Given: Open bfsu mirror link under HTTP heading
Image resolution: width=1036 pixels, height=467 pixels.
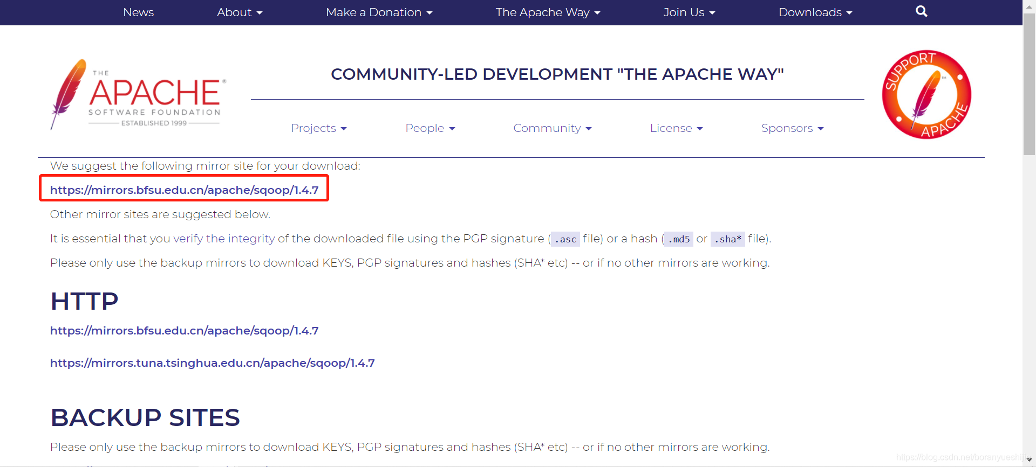Looking at the screenshot, I should (x=184, y=330).
